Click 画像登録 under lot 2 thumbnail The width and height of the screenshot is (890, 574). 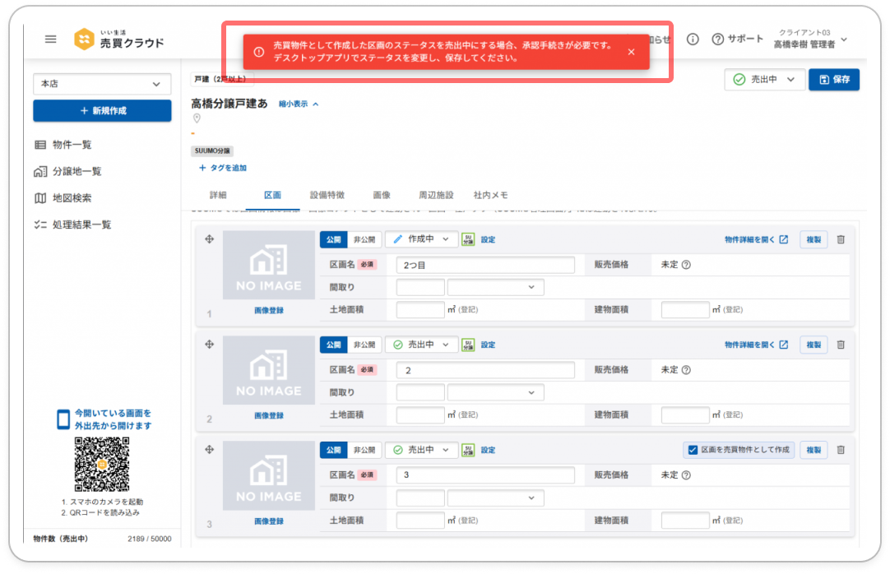268,416
